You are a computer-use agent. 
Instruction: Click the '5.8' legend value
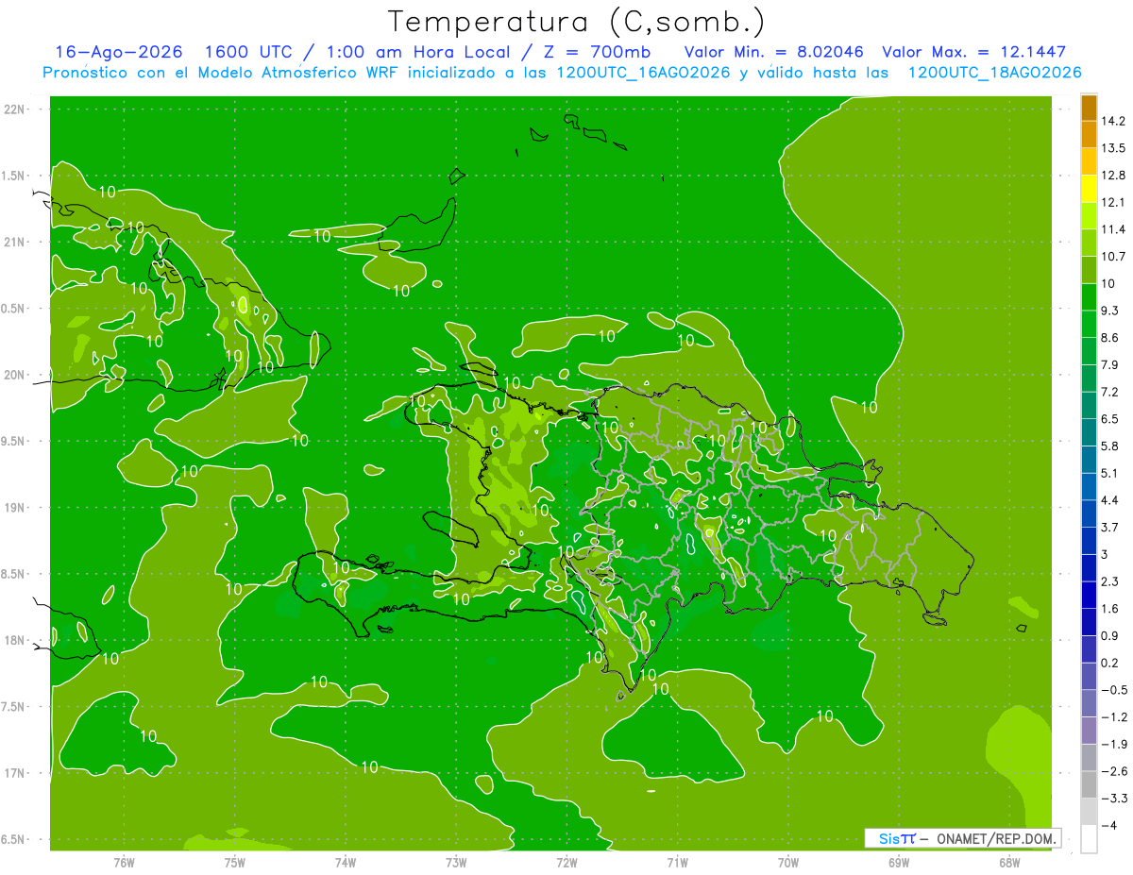(1110, 446)
